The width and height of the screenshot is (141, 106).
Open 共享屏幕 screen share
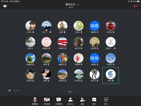[x=59, y=101]
